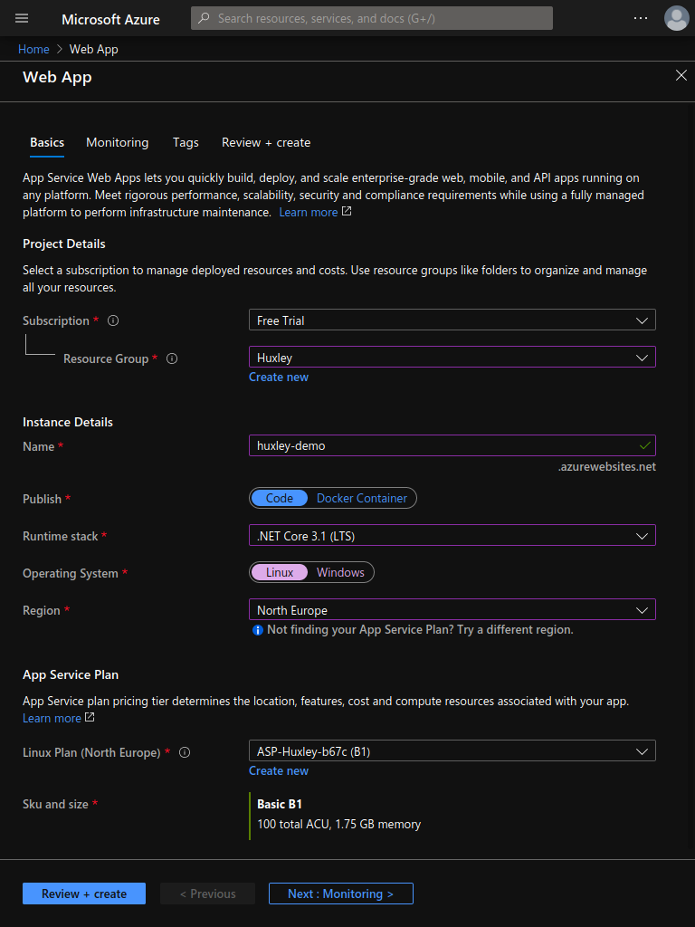
Task: Click the Project Details heading
Action: tap(64, 244)
